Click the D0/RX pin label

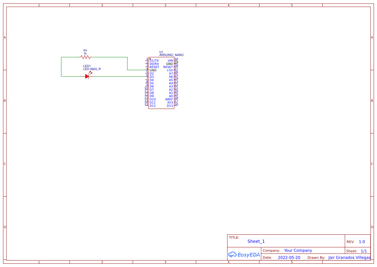tap(154, 64)
